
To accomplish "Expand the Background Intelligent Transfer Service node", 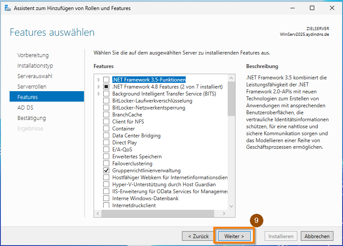I will coord(99,94).
